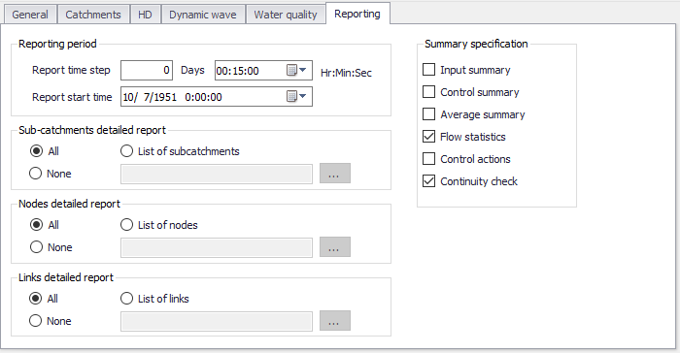
Task: Enable the Average summary checkbox
Action: pyautogui.click(x=429, y=113)
